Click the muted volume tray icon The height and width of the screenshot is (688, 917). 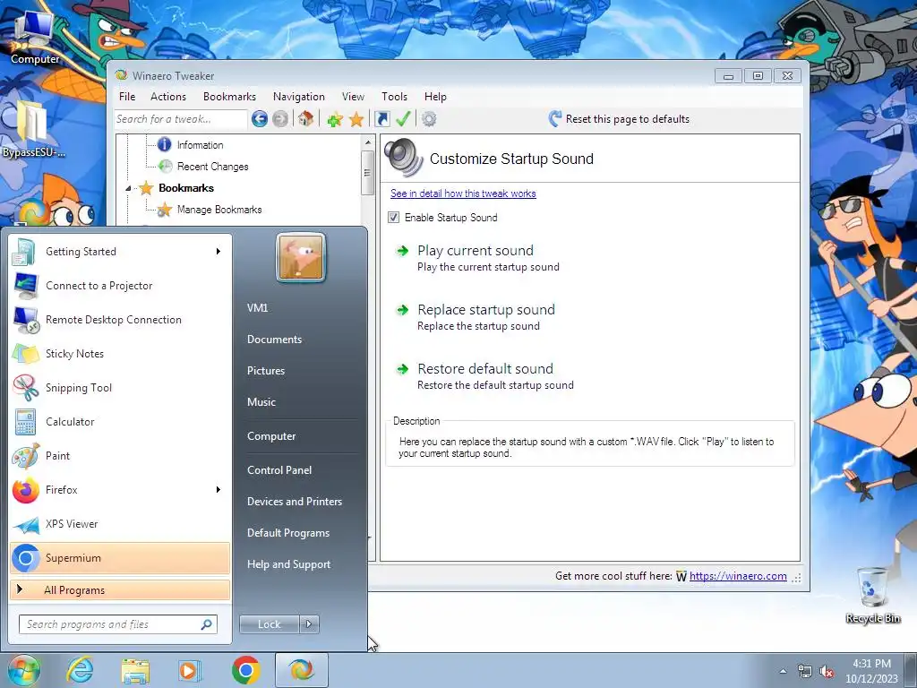click(827, 672)
